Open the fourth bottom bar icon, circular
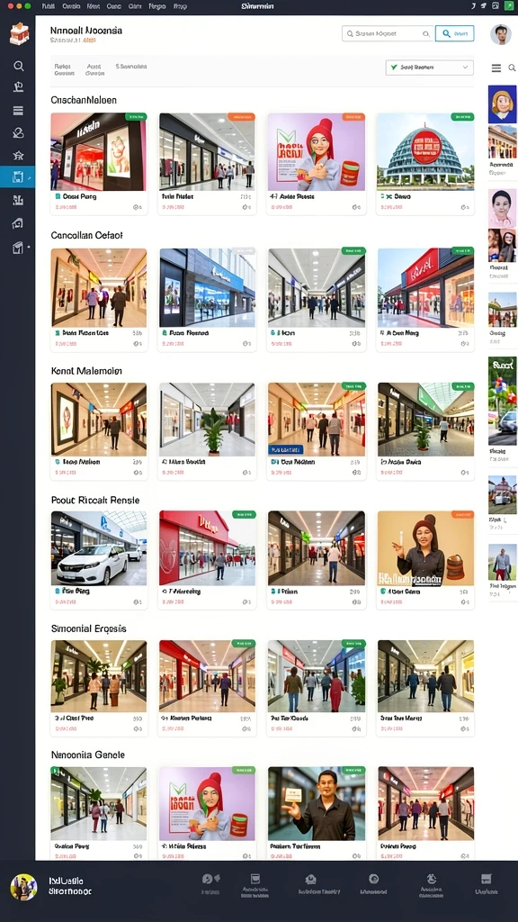 pyautogui.click(x=373, y=879)
